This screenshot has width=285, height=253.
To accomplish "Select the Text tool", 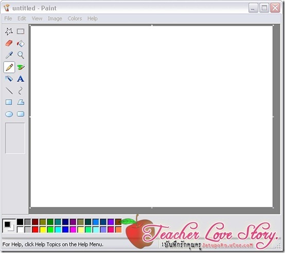I will tap(21, 79).
